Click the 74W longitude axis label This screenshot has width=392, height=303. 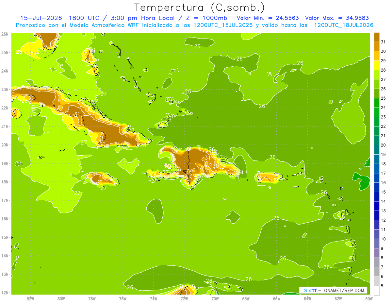[154, 298]
